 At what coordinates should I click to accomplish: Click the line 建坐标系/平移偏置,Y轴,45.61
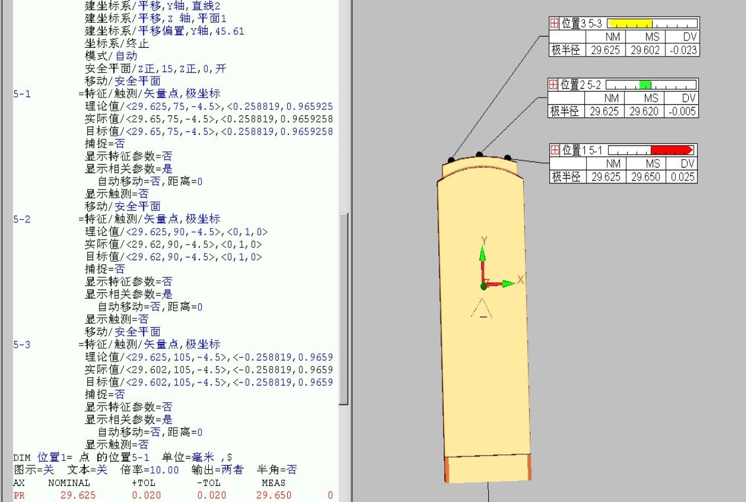tap(164, 31)
